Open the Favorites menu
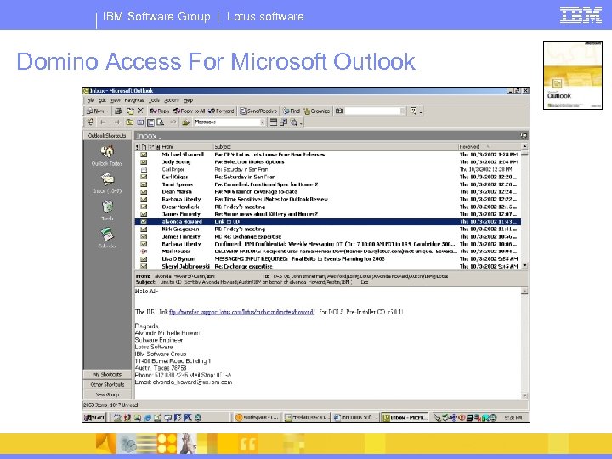 [134, 100]
